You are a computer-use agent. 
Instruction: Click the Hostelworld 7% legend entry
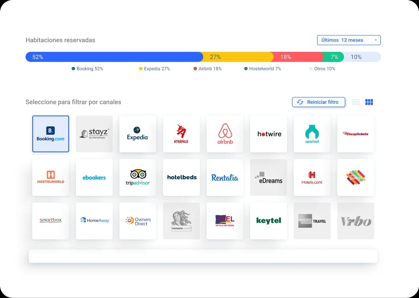263,69
